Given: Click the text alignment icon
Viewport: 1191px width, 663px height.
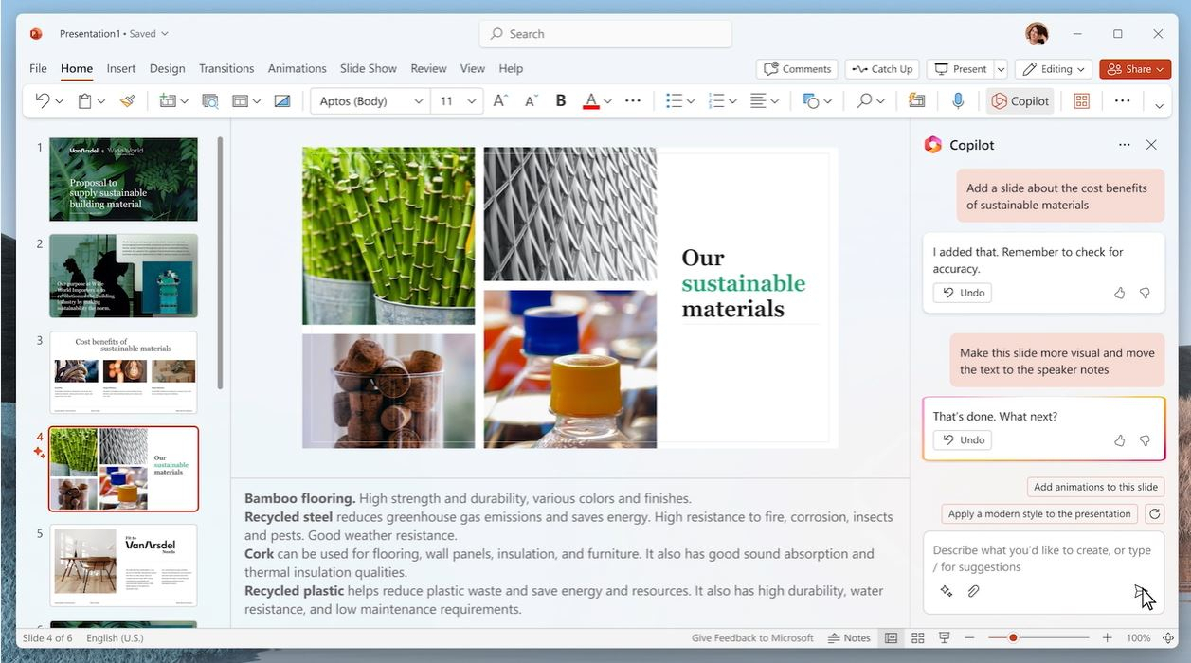Looking at the screenshot, I should coord(758,100).
